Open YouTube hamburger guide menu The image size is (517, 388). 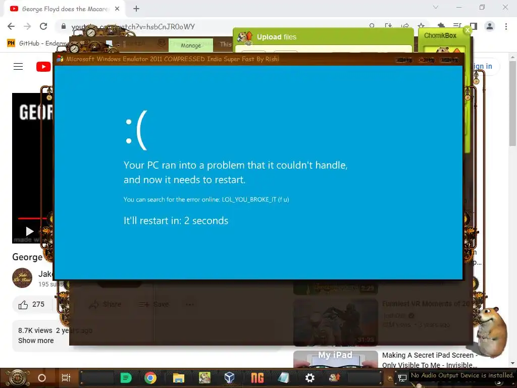coord(18,66)
